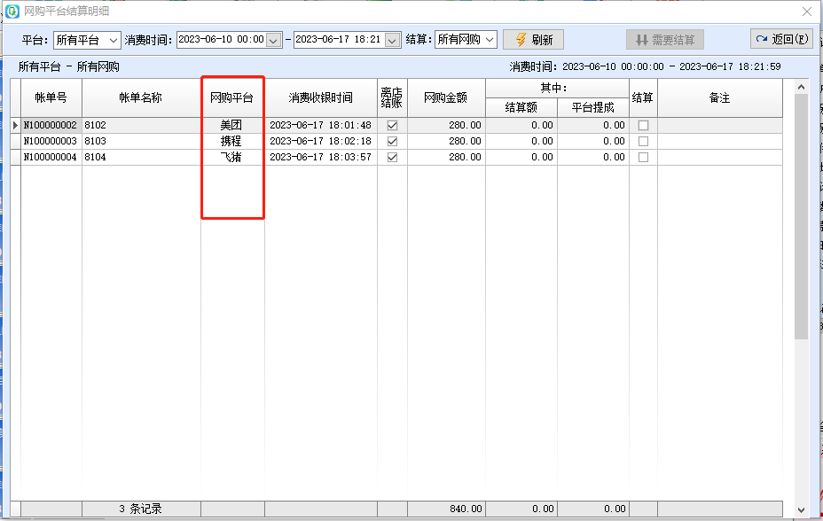Close the 网购平台结算明细 window
The height and width of the screenshot is (521, 823).
[807, 12]
